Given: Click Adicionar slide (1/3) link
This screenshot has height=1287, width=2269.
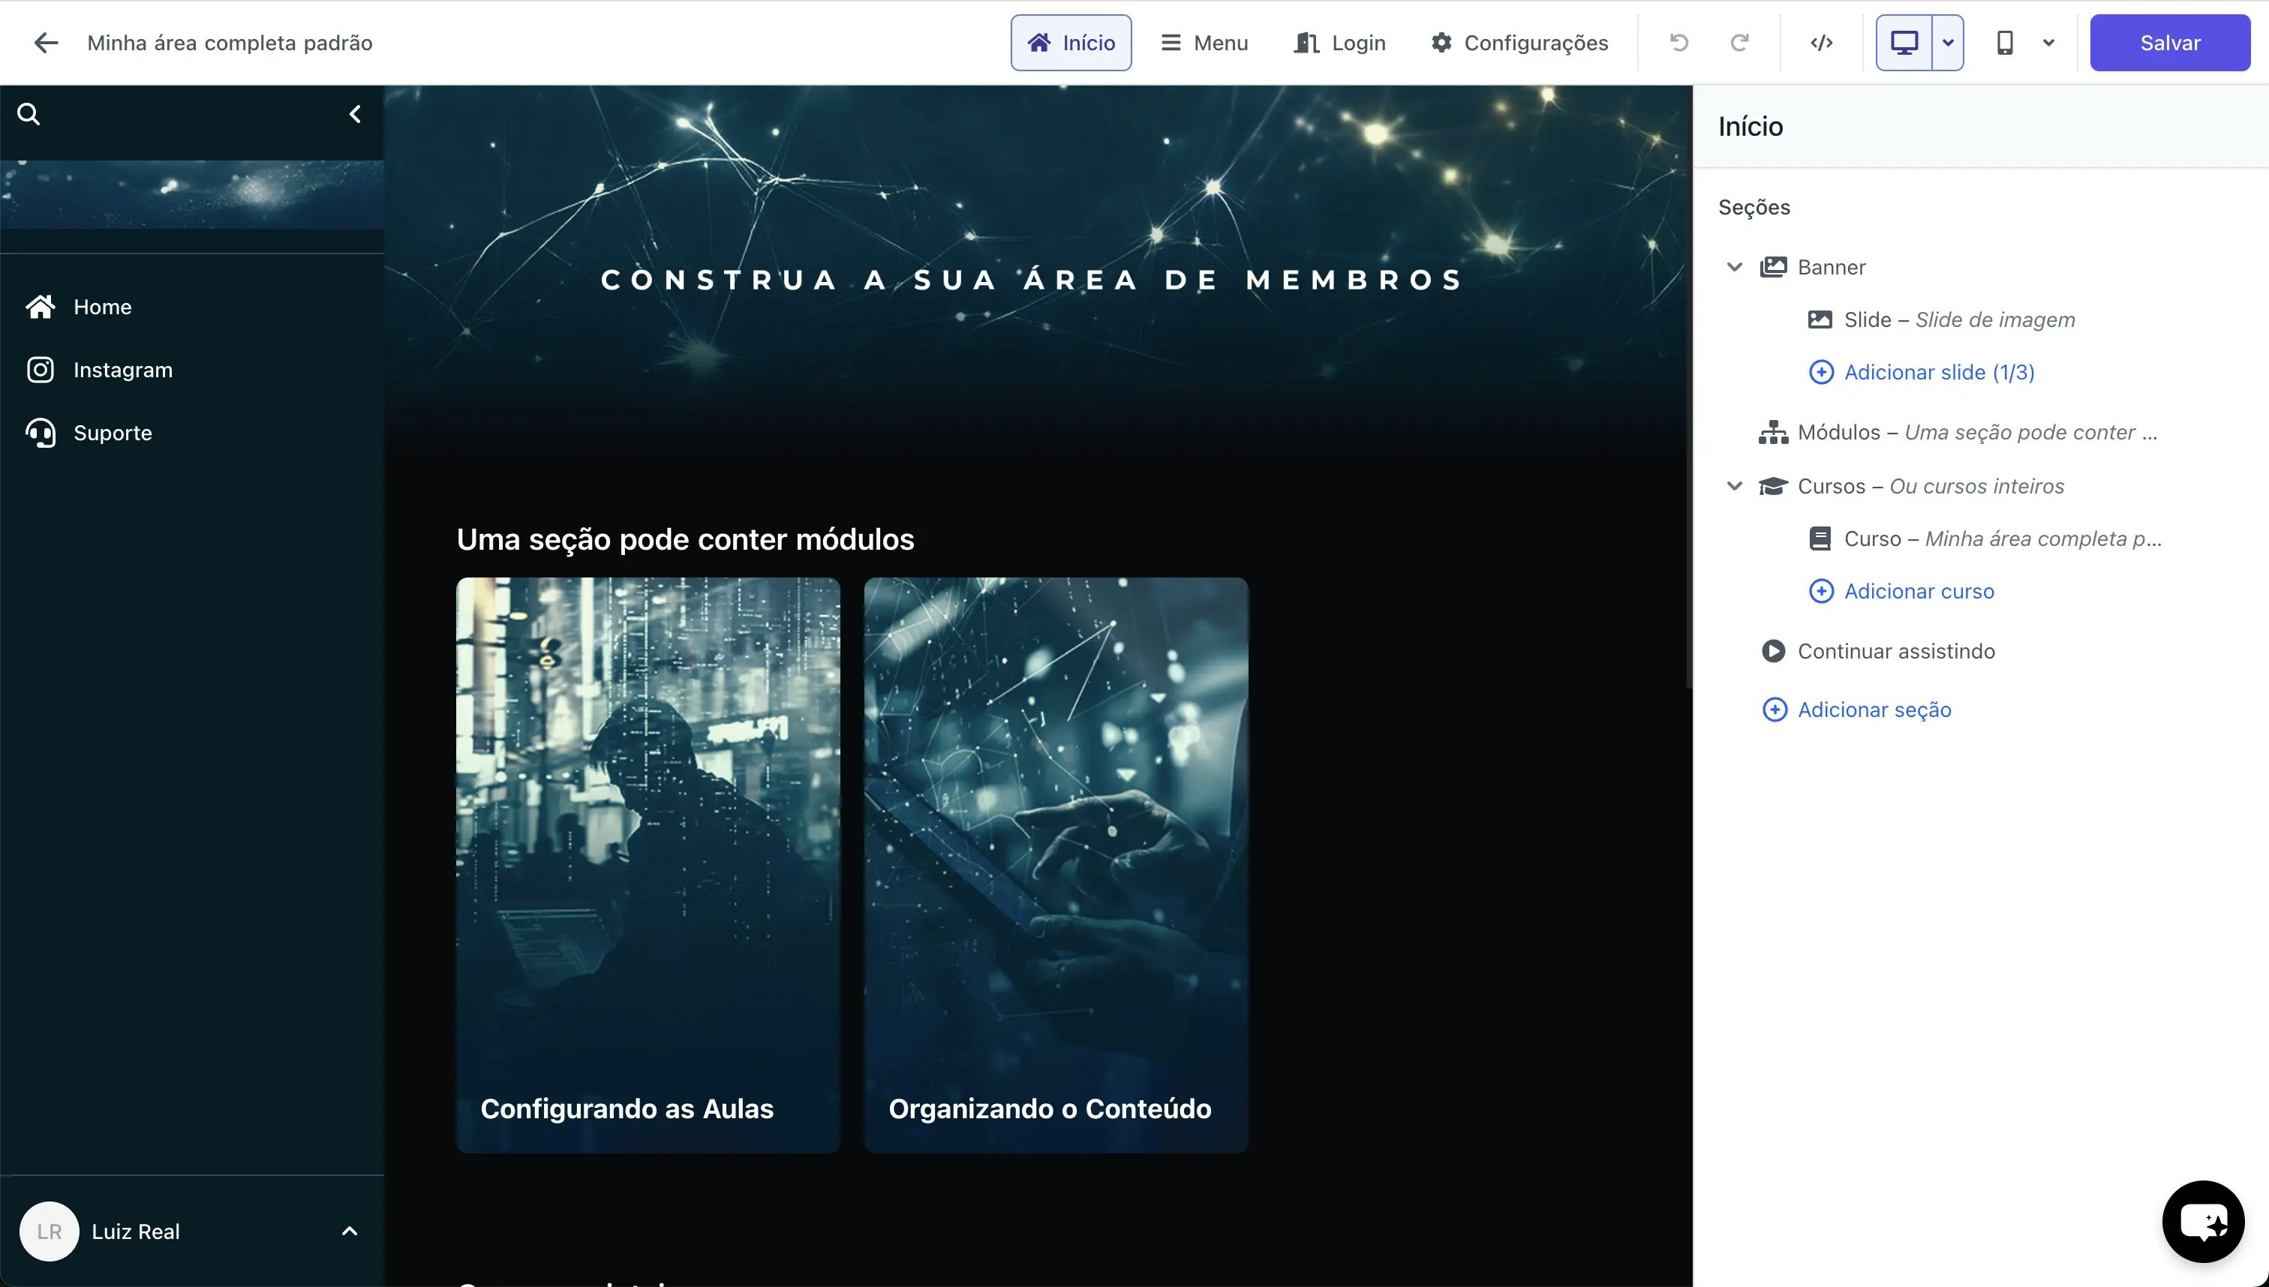Looking at the screenshot, I should (x=1939, y=371).
